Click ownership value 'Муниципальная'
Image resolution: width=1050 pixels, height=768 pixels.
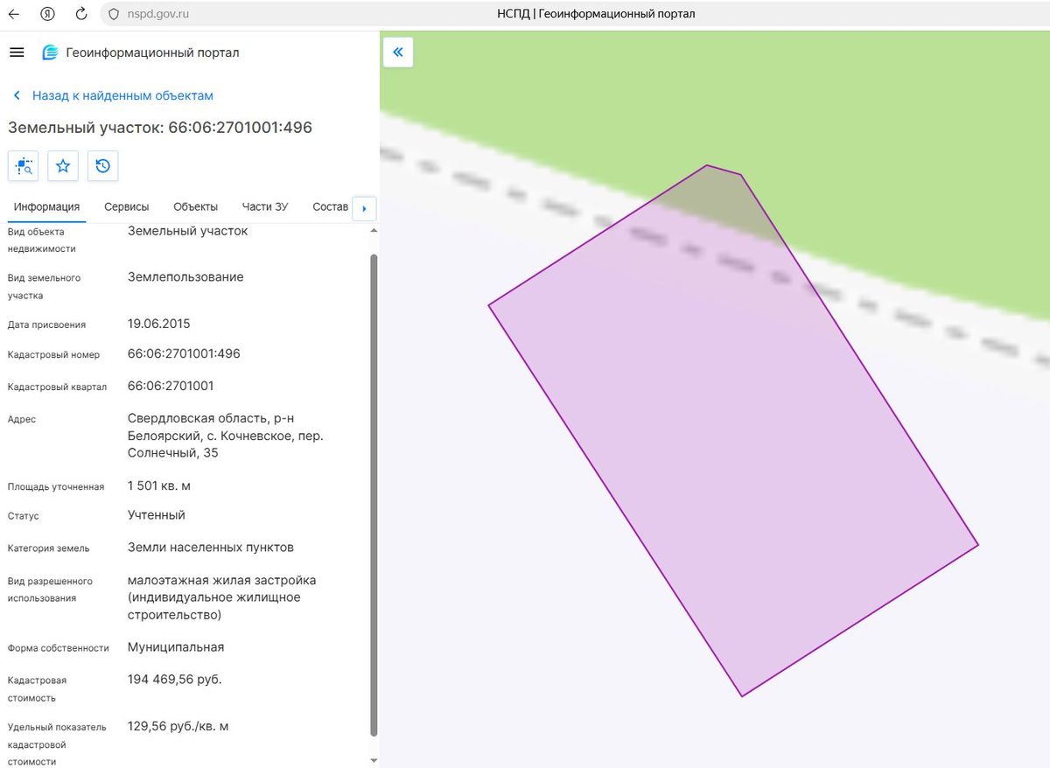coord(176,647)
